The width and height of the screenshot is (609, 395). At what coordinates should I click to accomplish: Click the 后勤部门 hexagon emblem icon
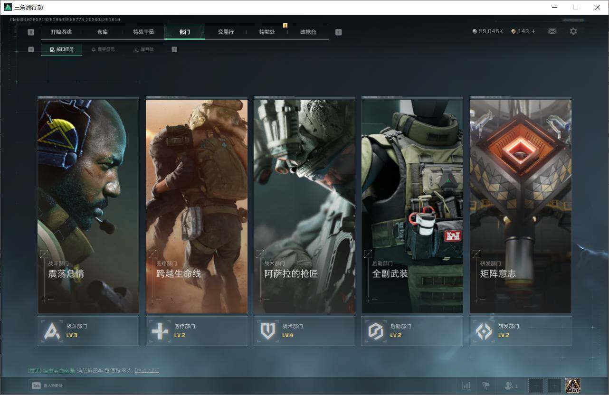[376, 331]
